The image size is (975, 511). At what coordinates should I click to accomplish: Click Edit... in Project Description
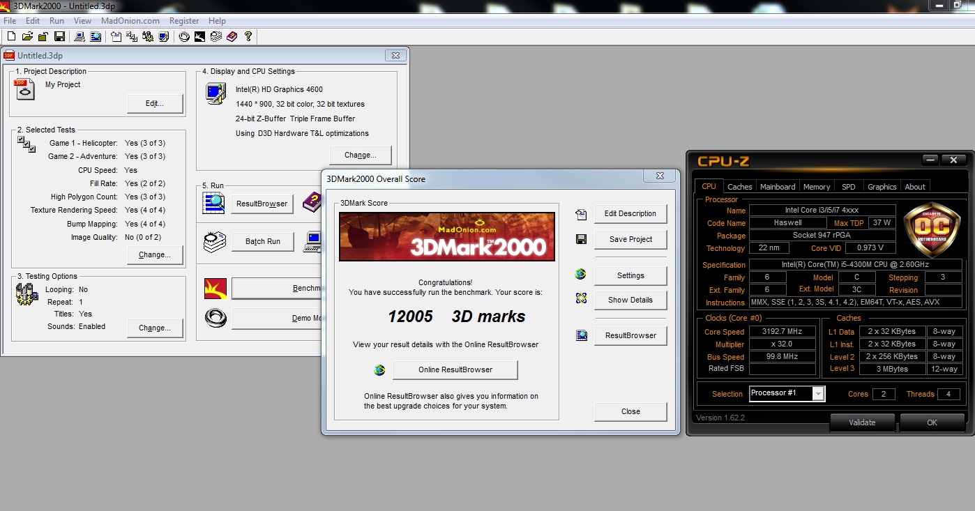(x=155, y=104)
